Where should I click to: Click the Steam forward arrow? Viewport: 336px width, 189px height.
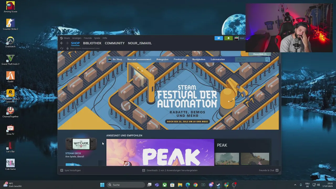coord(67,43)
